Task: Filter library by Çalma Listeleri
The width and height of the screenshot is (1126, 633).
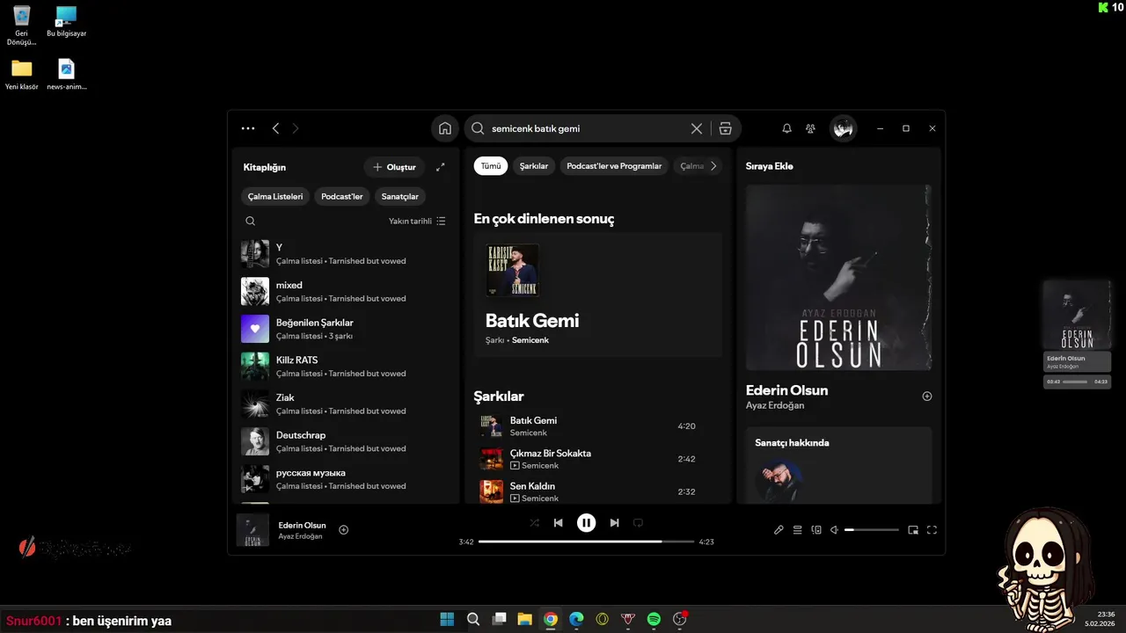Action: [x=275, y=196]
